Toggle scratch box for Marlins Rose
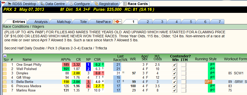The image size is (247, 95). click(5, 90)
